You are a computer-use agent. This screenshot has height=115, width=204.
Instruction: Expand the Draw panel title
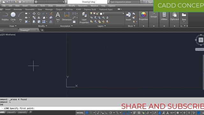[13, 26]
